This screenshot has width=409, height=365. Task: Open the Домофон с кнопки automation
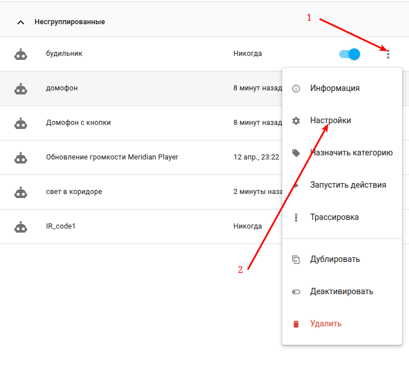click(x=141, y=123)
